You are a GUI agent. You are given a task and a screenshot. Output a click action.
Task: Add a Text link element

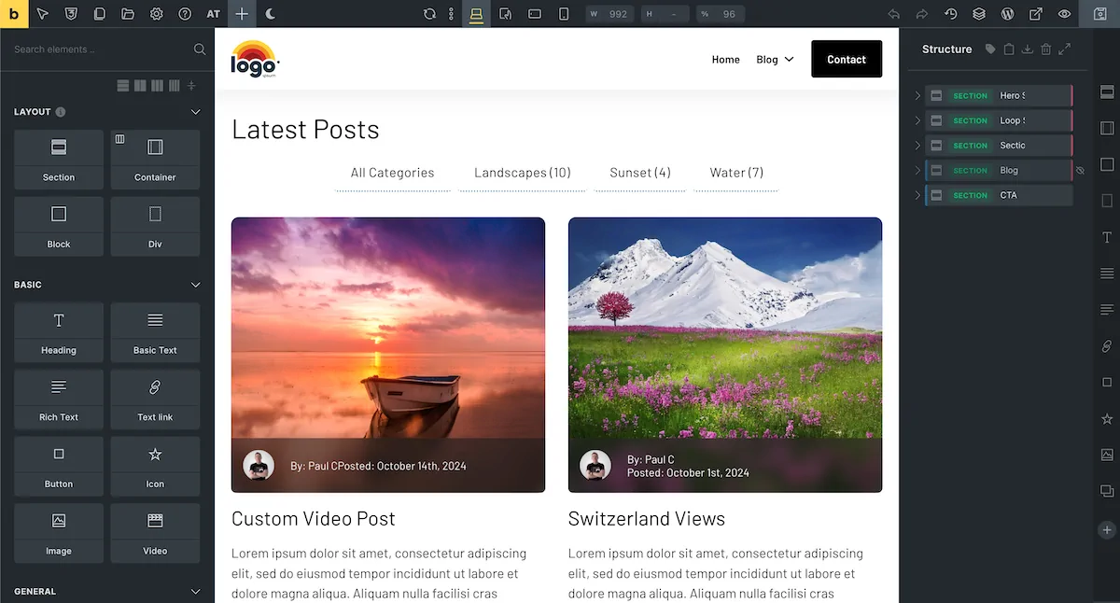pos(155,400)
